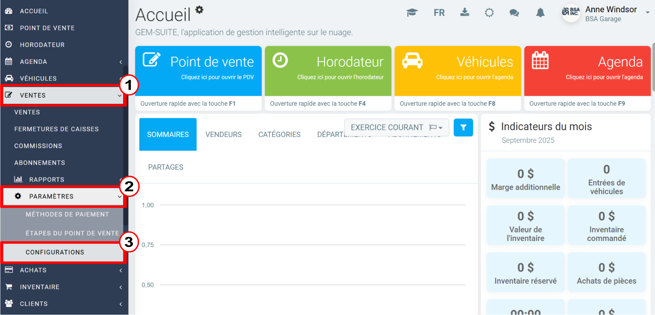The height and width of the screenshot is (315, 655).
Task: Open the Exercice courant dropdown
Action: (396, 127)
